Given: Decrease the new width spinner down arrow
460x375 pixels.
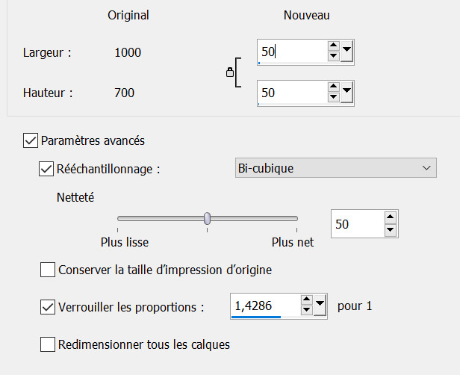Looking at the screenshot, I should pos(333,57).
